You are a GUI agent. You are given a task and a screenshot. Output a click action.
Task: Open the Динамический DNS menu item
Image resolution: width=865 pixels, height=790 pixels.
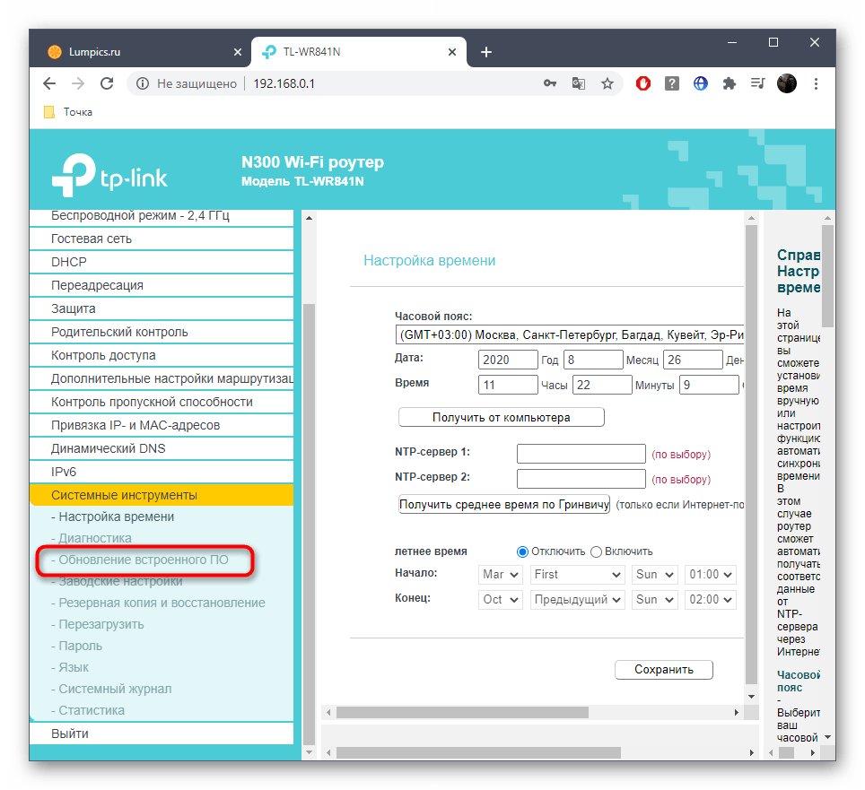pyautogui.click(x=162, y=448)
